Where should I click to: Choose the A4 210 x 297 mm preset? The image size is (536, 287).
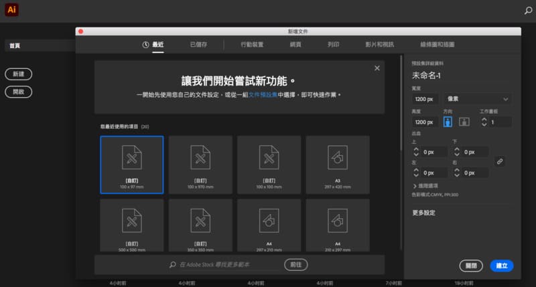point(338,225)
